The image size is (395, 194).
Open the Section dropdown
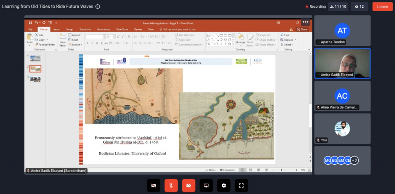75,45
